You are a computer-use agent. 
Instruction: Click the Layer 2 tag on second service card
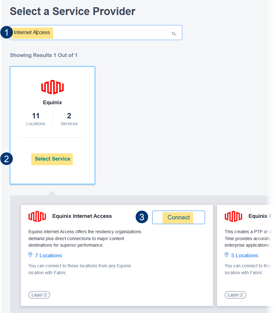235,295
